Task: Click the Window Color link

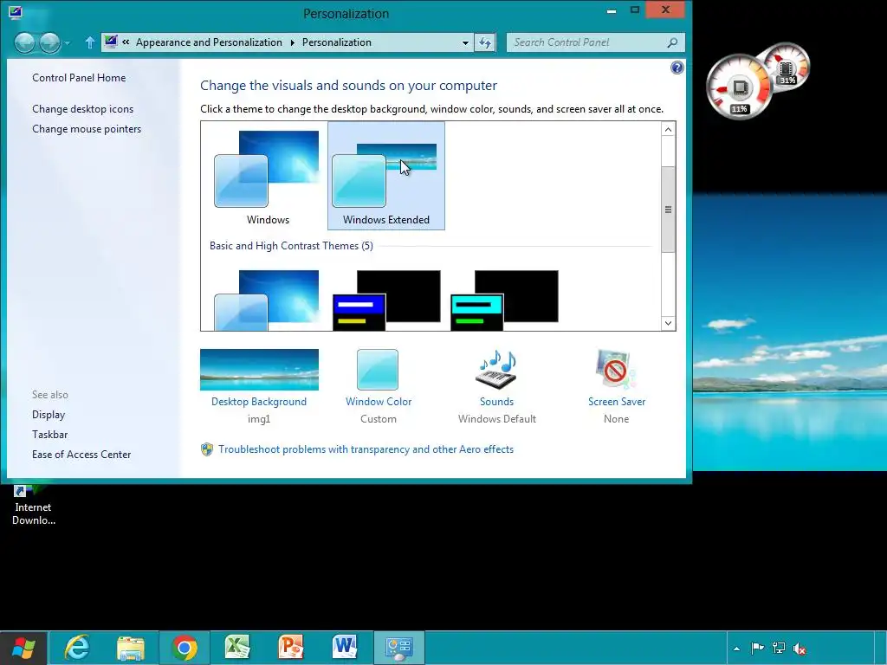Action: [379, 402]
